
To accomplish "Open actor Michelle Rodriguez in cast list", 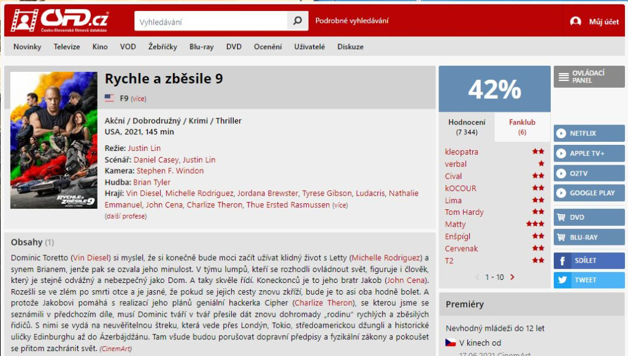I will click(199, 193).
